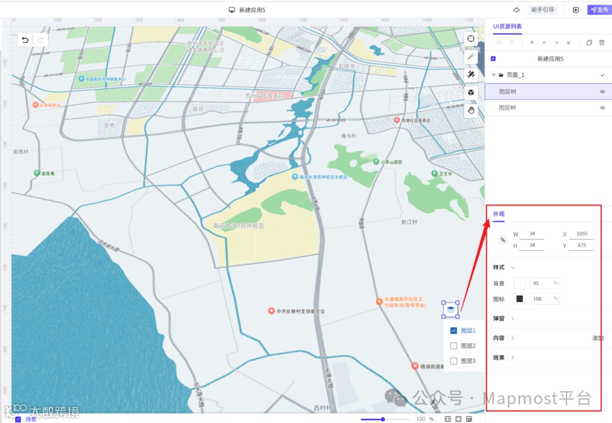Select the hand pan tool on the map

click(x=471, y=110)
